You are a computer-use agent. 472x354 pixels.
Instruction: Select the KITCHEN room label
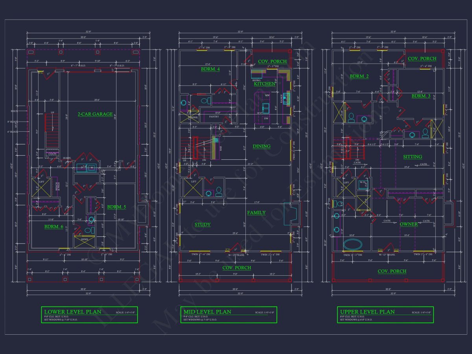pos(264,84)
